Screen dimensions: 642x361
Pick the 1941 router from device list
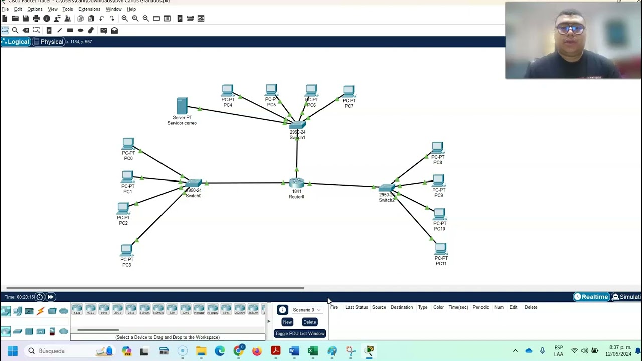point(104,309)
